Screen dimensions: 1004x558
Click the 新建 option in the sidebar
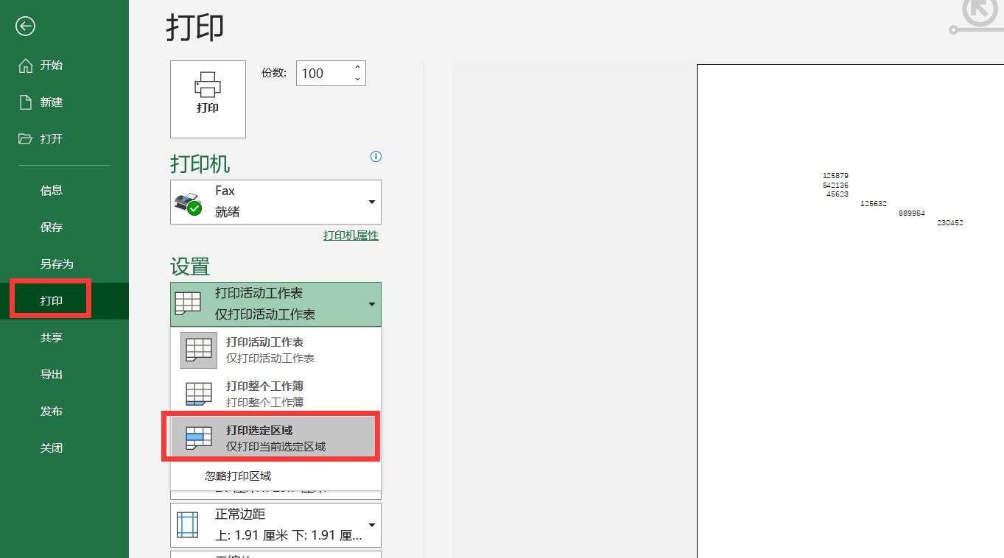click(52, 102)
